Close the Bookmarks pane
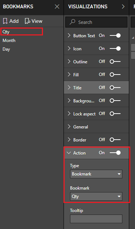135x229 pixels. click(x=57, y=7)
